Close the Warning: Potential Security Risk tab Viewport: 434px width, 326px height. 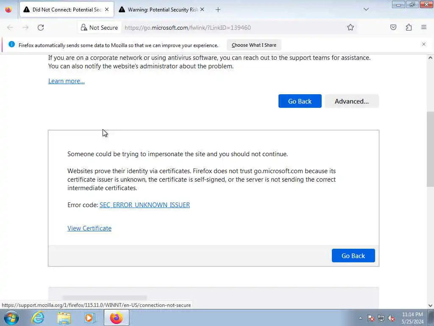pos(202,10)
